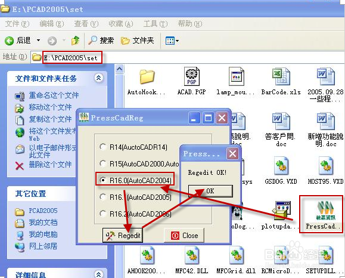Open the Back button history dropdown arrow
The height and width of the screenshot is (278, 345).
[x=38, y=41]
